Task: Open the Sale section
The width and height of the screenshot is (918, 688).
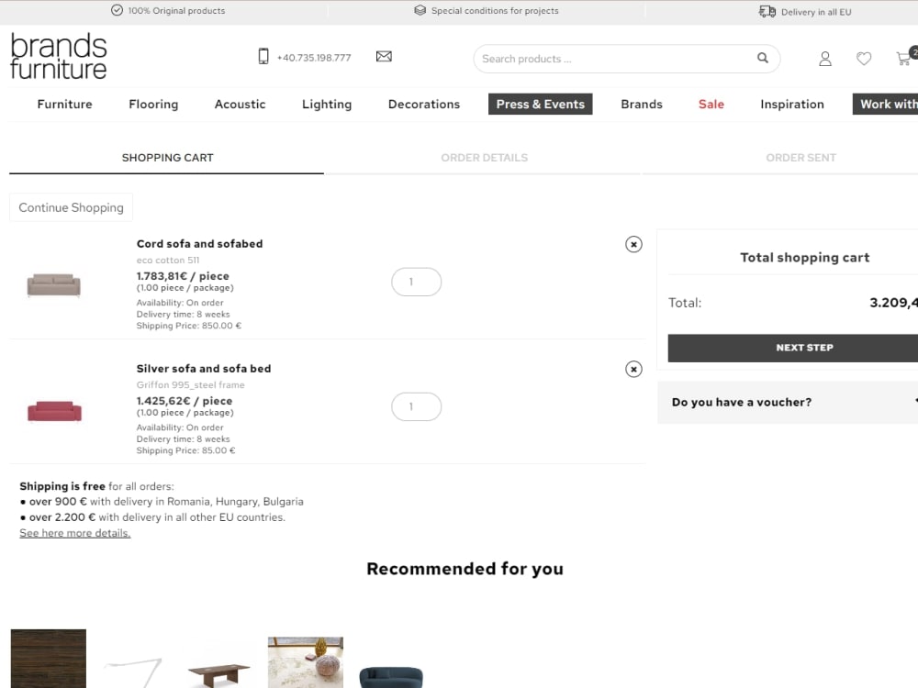Action: point(711,105)
